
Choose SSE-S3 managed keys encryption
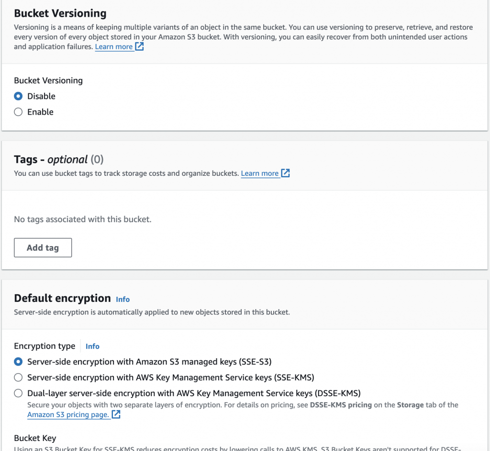[x=18, y=362]
